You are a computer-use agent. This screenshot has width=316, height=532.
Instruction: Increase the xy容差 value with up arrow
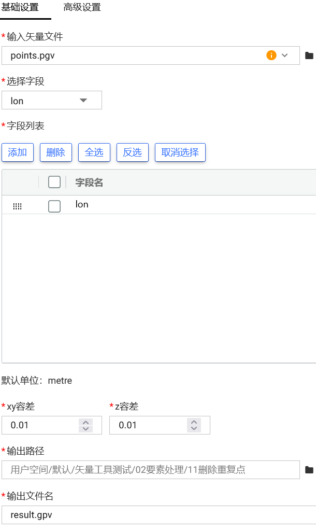(85, 422)
